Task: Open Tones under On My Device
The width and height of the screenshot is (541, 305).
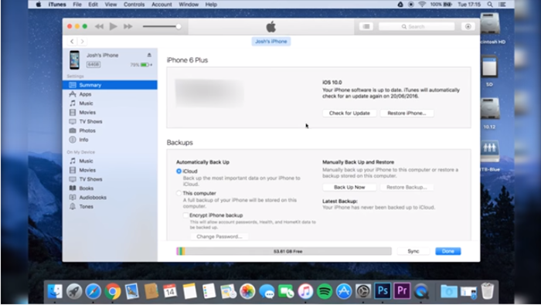Action: click(86, 206)
